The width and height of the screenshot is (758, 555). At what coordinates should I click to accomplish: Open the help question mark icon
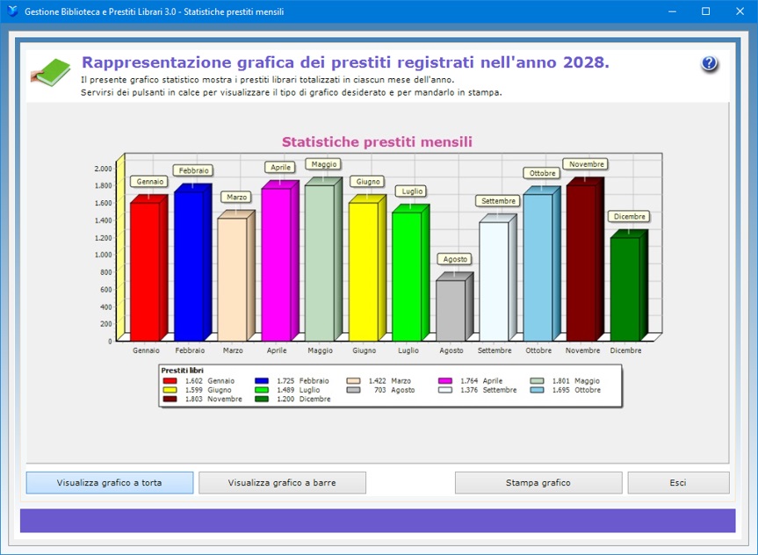pyautogui.click(x=709, y=63)
